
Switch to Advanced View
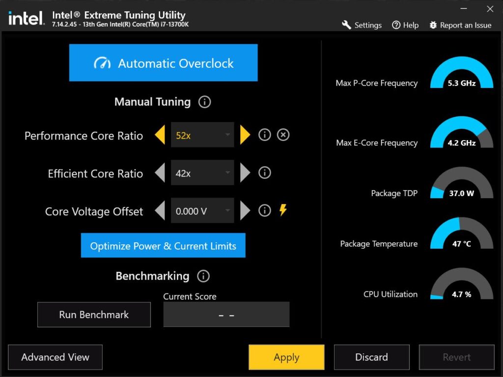[55, 357]
